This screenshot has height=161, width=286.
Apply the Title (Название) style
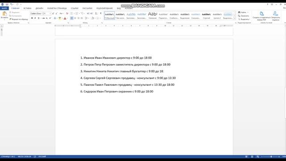152,16
